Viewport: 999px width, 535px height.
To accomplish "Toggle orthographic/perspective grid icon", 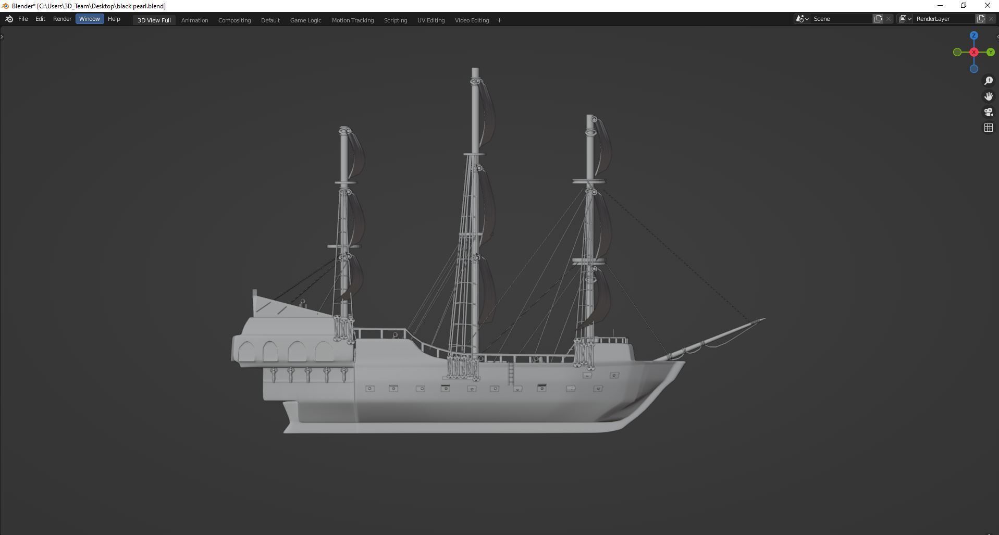I will 989,128.
